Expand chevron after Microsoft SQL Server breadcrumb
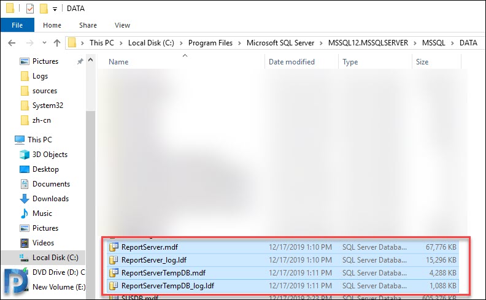Viewport: 486px width, 300px height. click(x=322, y=43)
